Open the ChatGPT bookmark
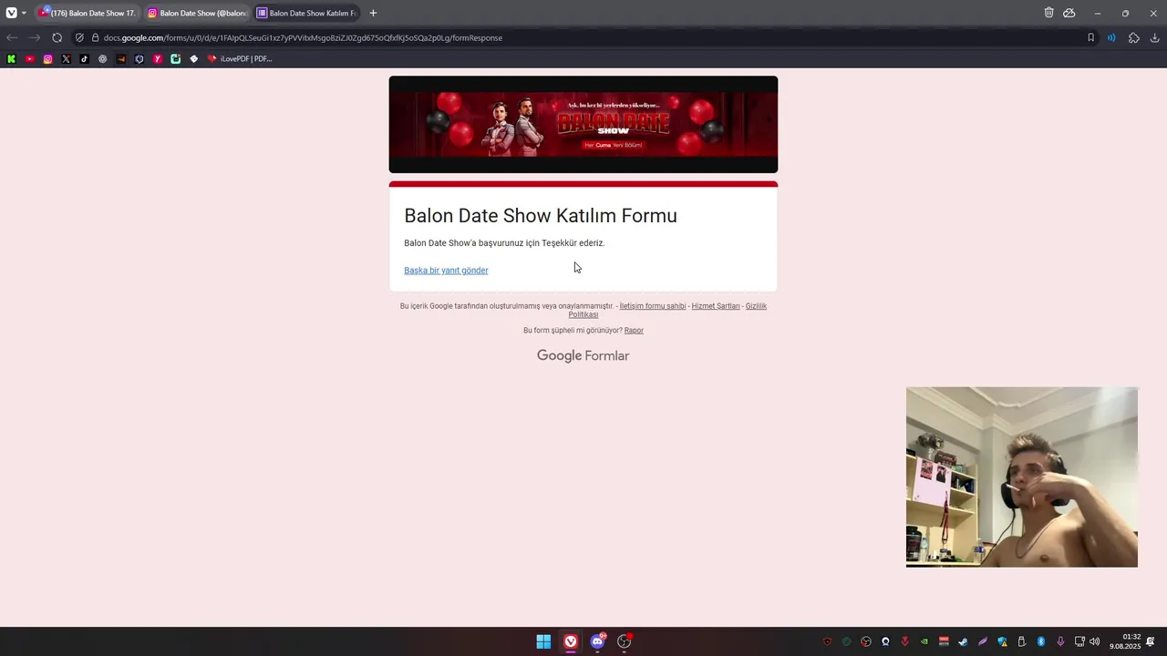 point(103,58)
